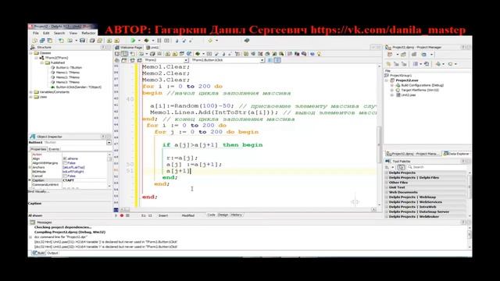
Task: Open the Refactor menu
Action: tap(88, 33)
